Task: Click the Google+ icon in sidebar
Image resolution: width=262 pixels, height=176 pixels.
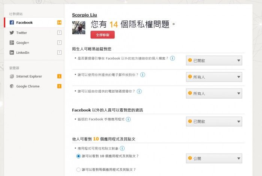Action: point(12,43)
